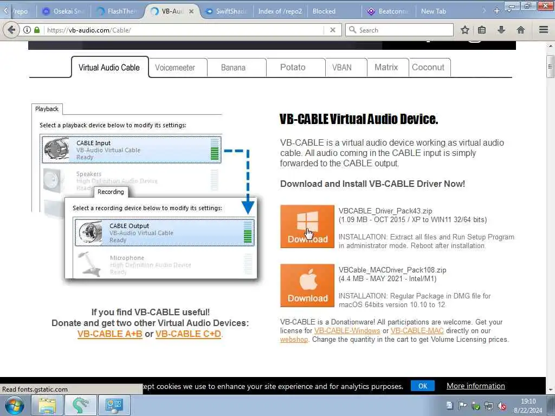Open the VB-CABLE-Windows license link
555x416 pixels.
[x=347, y=331]
